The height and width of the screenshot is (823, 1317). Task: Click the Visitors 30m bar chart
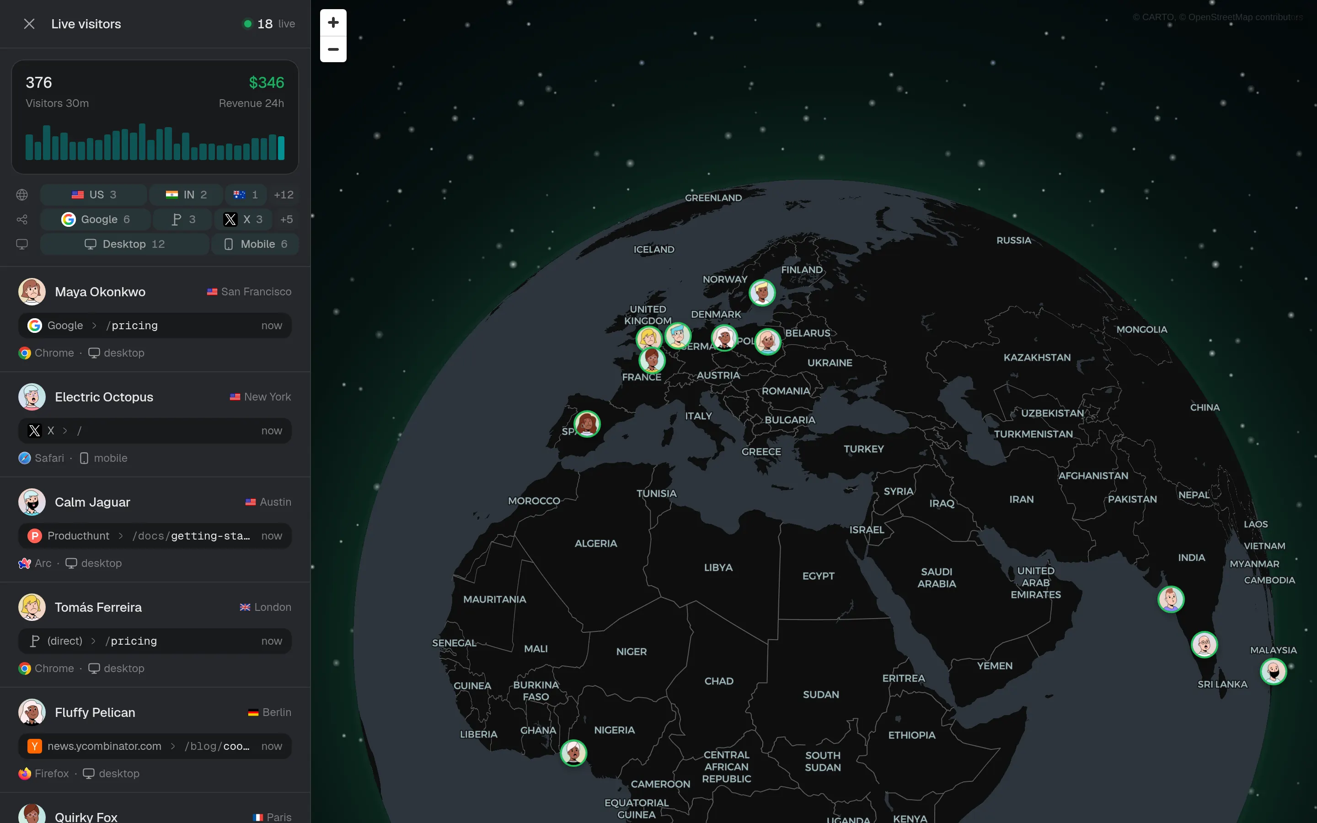coord(155,142)
